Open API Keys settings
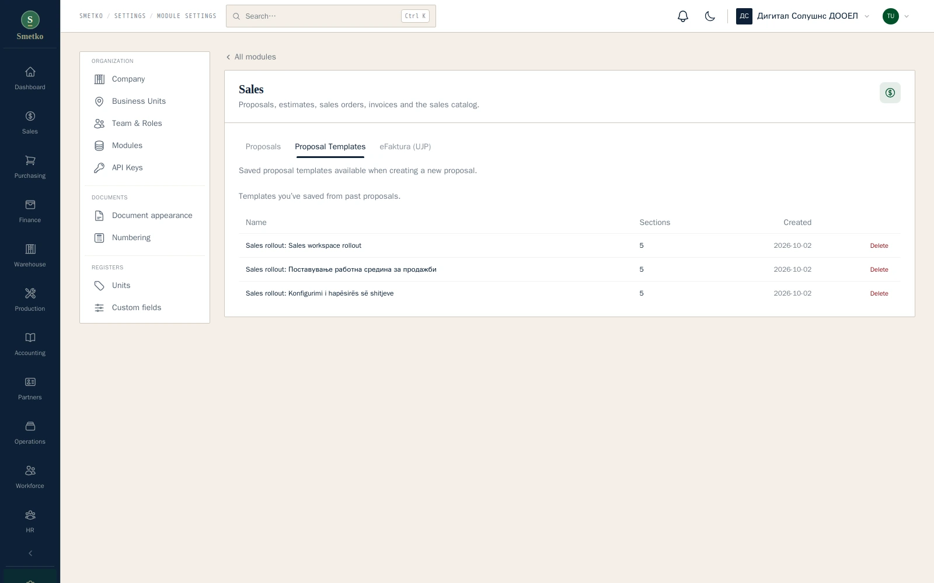Image resolution: width=934 pixels, height=583 pixels. (x=145, y=168)
